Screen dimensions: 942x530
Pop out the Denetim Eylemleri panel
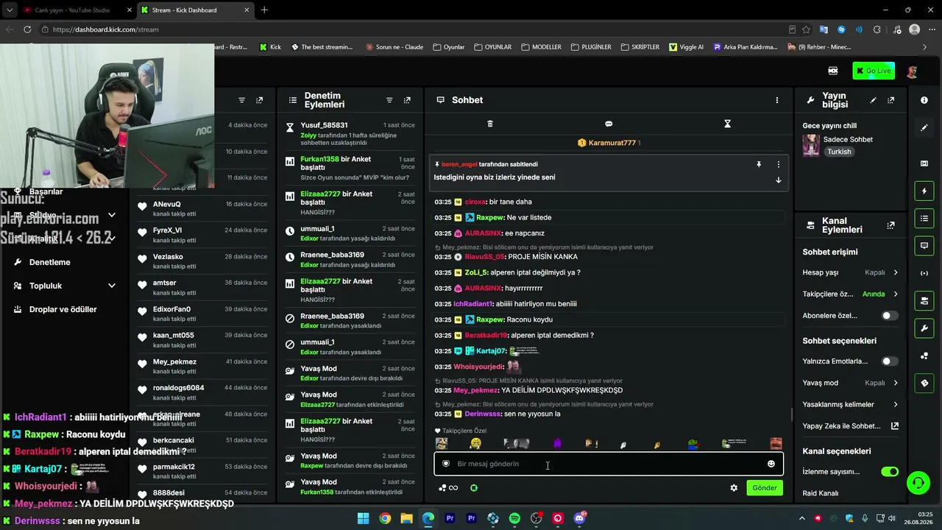(407, 100)
